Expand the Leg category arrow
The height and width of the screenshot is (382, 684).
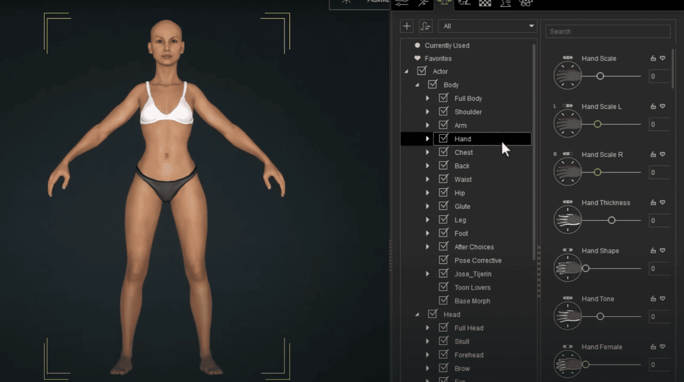coord(427,220)
